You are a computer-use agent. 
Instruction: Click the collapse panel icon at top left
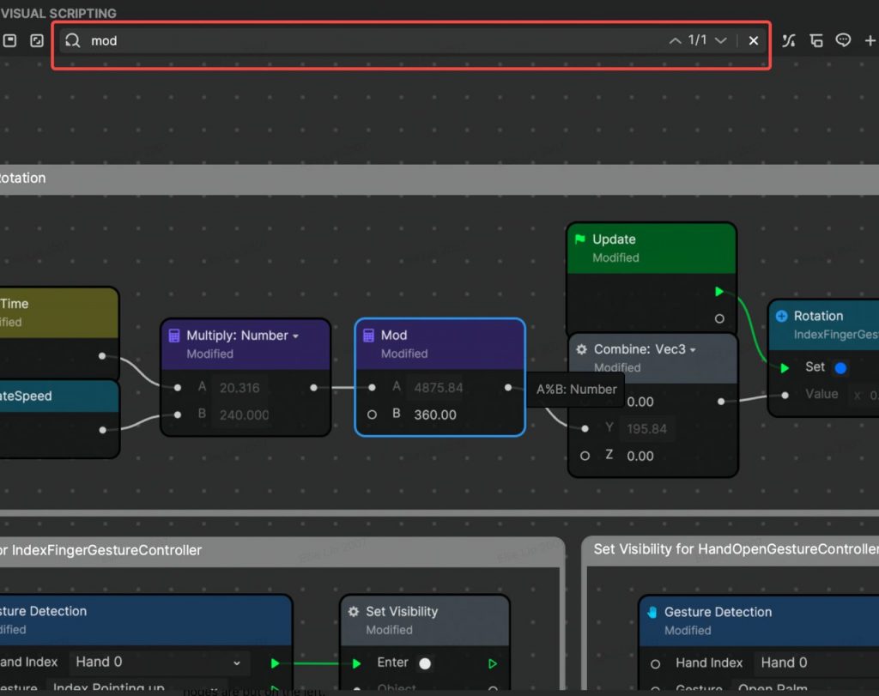(9, 40)
